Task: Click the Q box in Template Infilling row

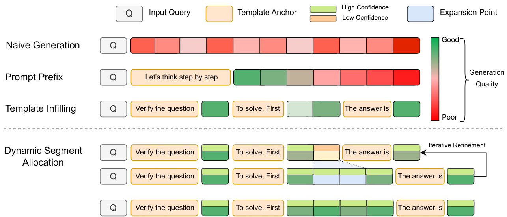Action: click(x=113, y=109)
